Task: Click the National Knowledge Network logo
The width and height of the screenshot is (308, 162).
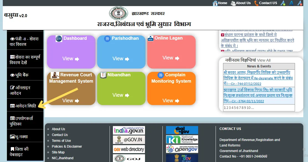Action: [x=182, y=139]
